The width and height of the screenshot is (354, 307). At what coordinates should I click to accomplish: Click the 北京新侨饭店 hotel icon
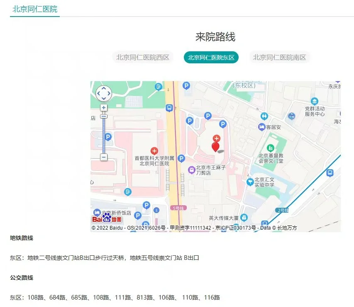[x=97, y=213]
